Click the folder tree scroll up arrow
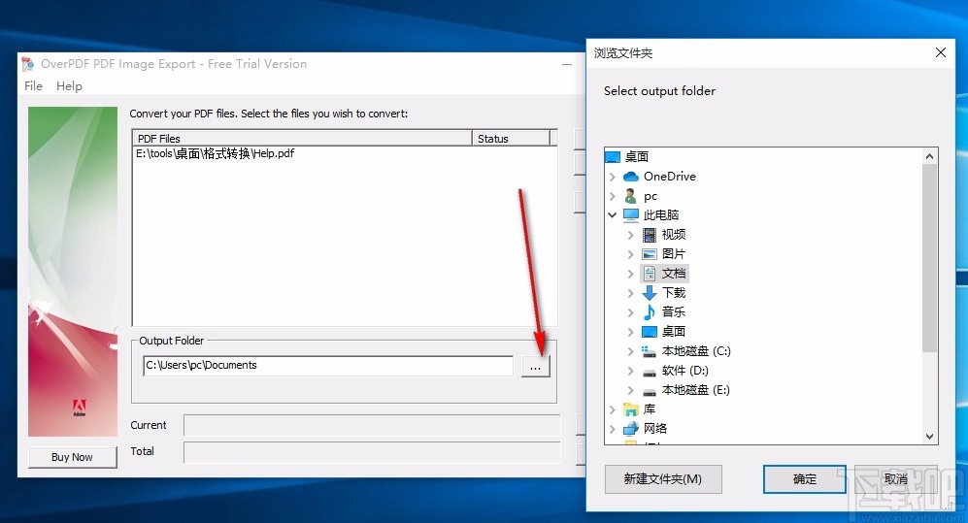 [x=930, y=156]
